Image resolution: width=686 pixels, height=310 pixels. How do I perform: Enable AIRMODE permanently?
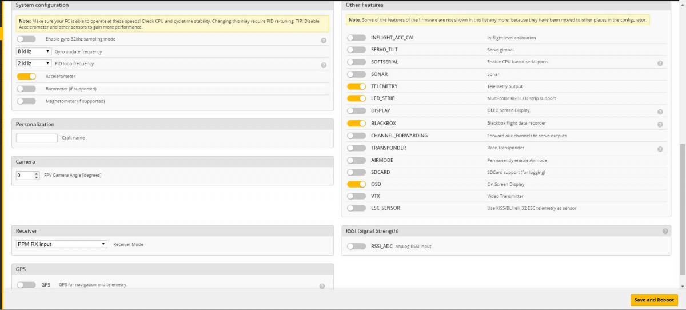pyautogui.click(x=356, y=160)
